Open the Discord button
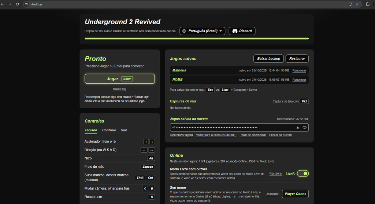This screenshot has height=204, width=375. 242,31
